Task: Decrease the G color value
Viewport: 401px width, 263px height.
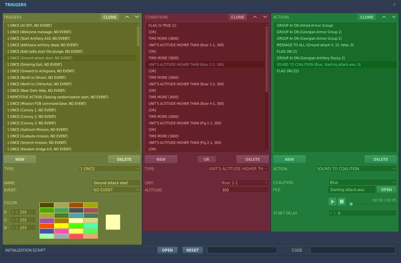Action: tap(13, 220)
